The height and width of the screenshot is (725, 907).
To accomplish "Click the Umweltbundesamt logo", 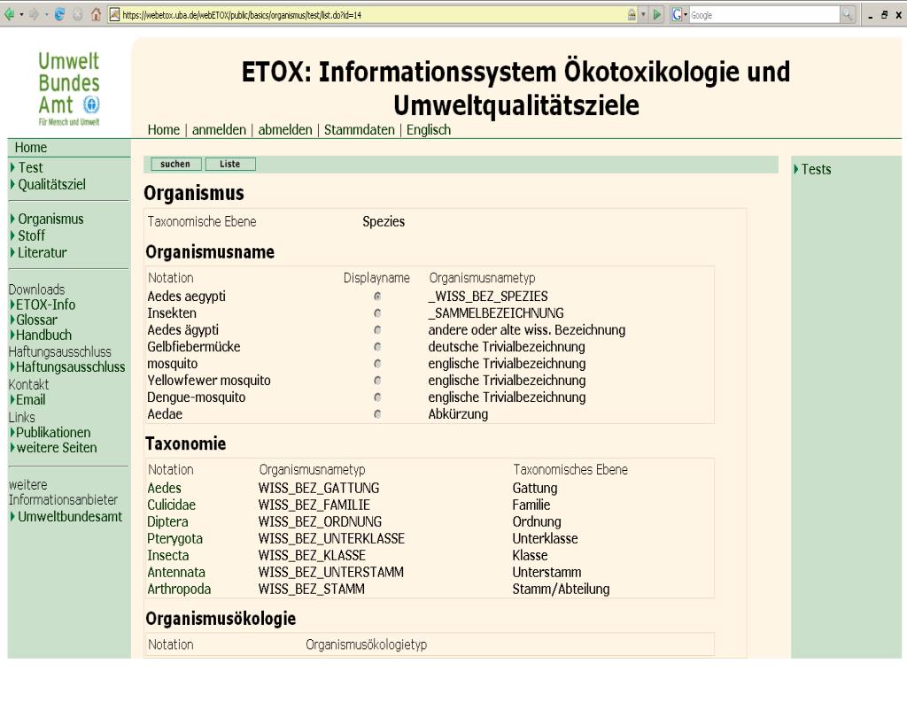I will (x=69, y=89).
